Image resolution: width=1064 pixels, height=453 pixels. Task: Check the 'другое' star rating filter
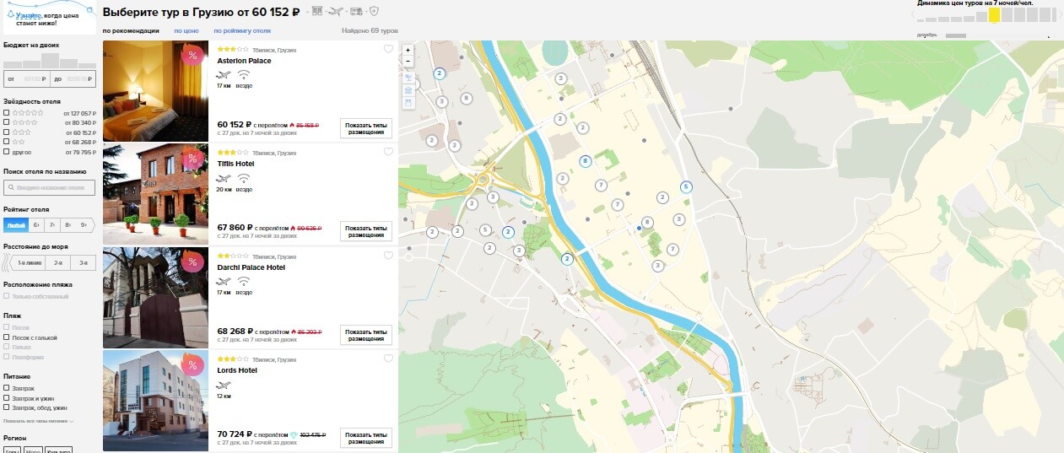point(7,152)
